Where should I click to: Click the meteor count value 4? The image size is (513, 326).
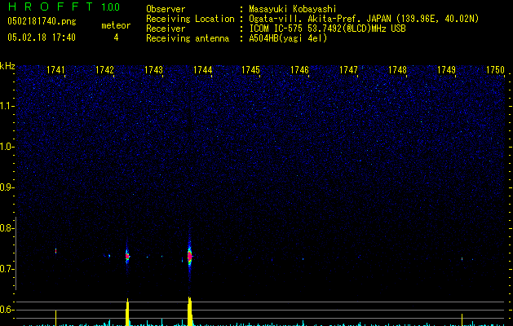(116, 37)
